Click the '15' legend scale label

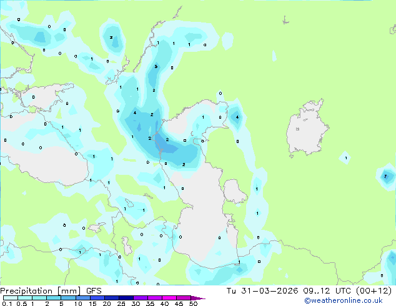click(92, 304)
